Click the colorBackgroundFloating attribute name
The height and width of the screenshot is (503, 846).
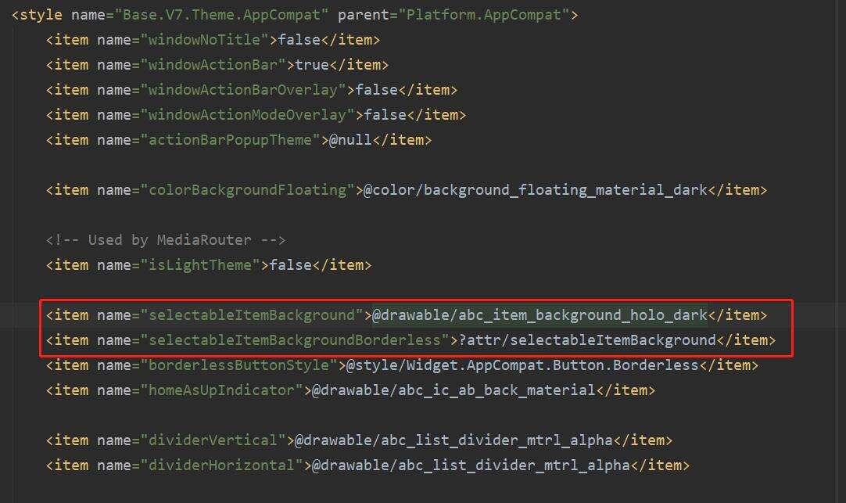[x=247, y=190]
